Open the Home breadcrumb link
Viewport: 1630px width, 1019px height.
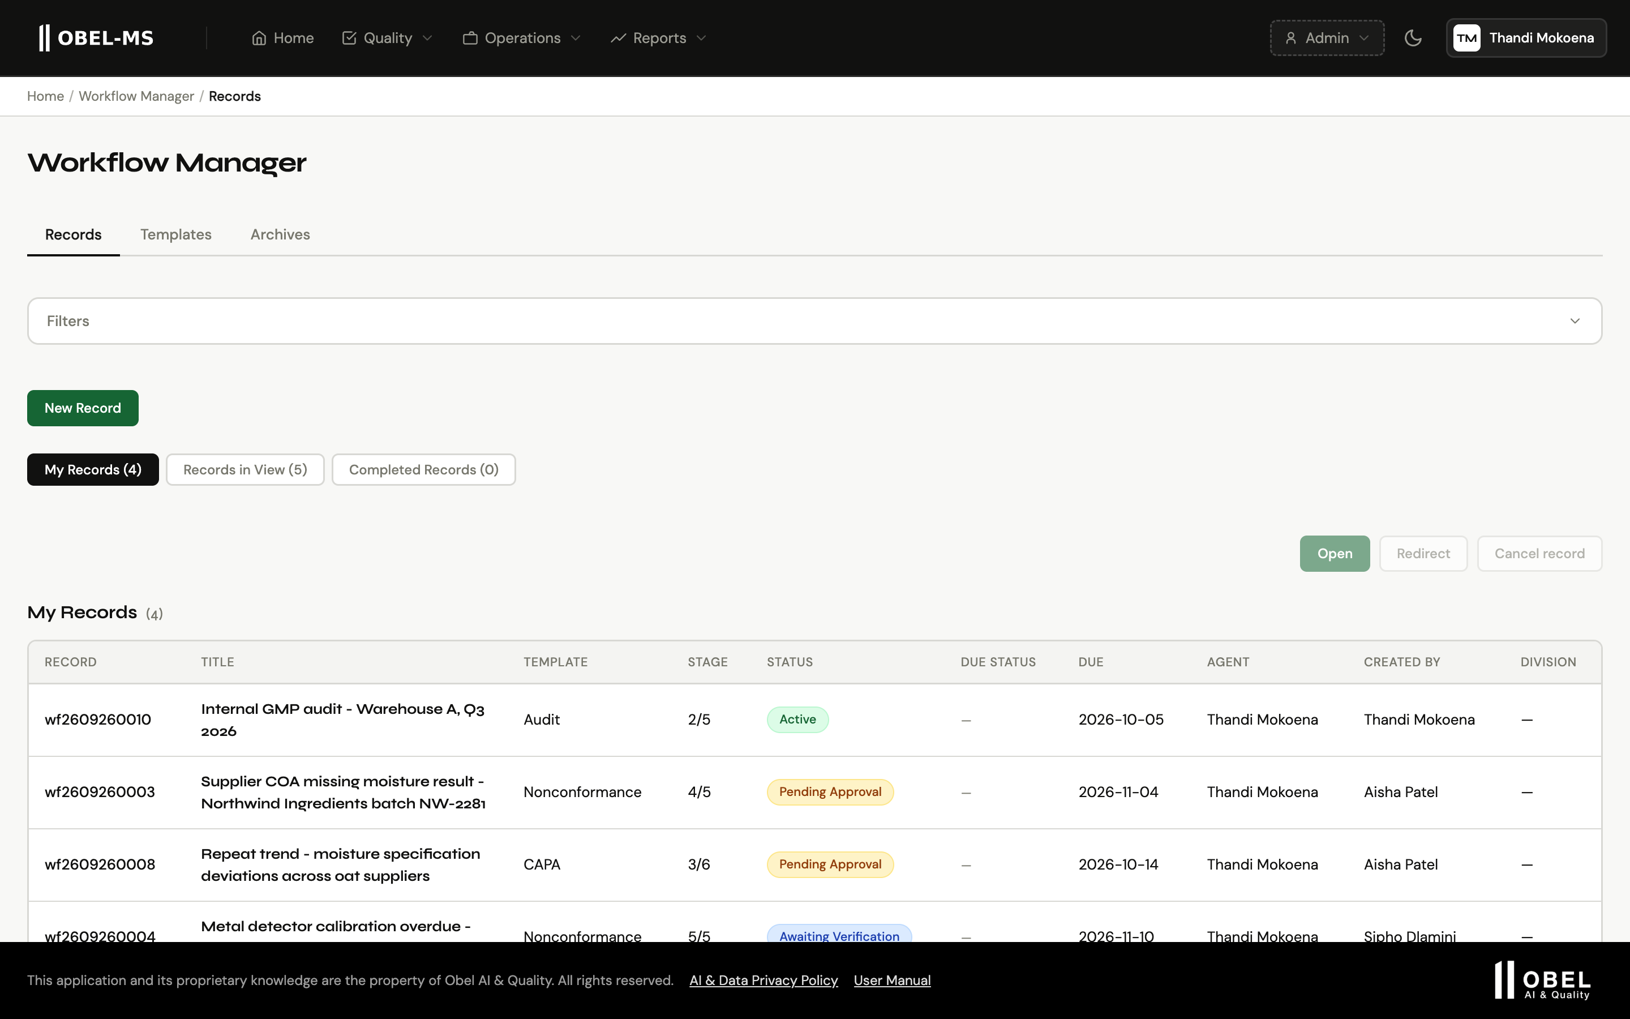tap(46, 96)
